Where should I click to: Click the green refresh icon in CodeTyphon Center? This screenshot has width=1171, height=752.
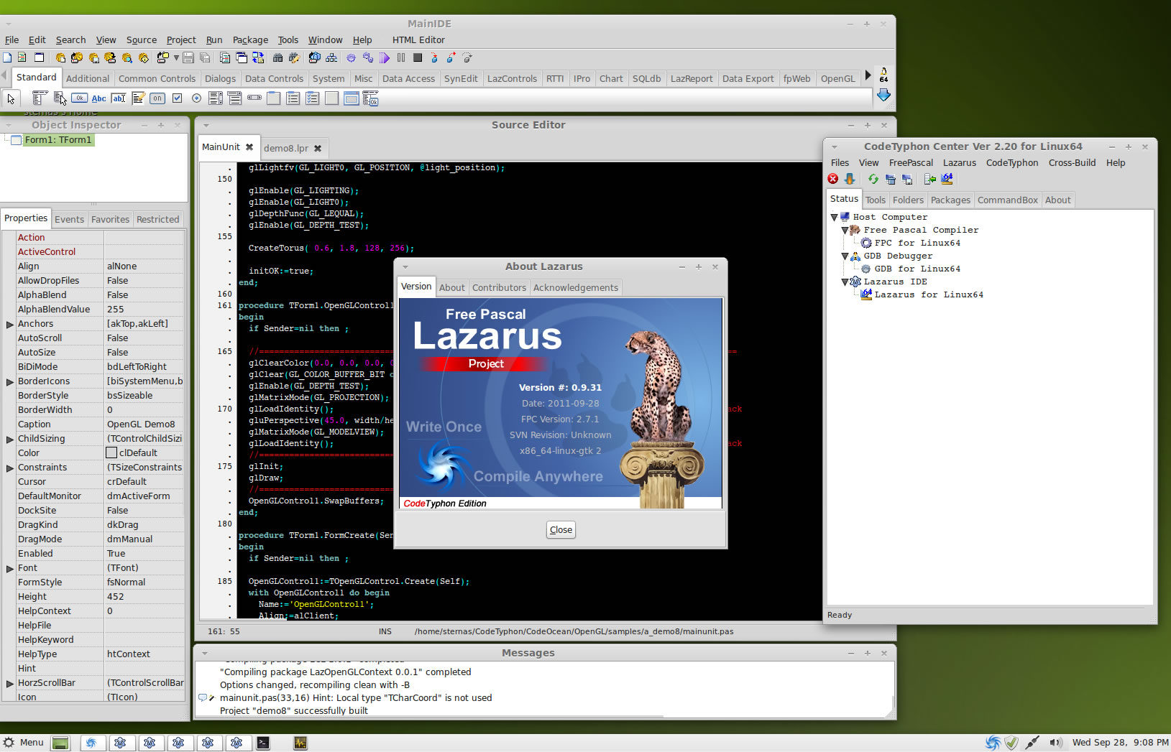coord(873,179)
